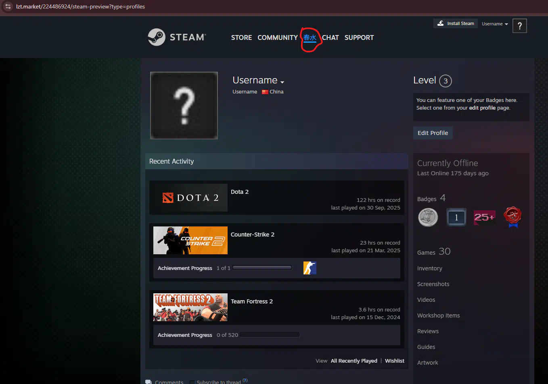
Task: Open the STORE menu
Action: [x=241, y=37]
